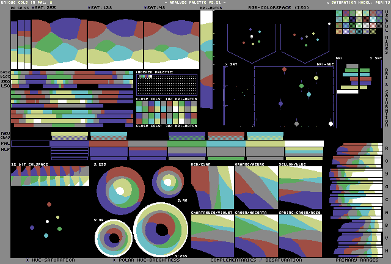Click the Saturation Model Purity label
Image resolution: width=391 pixels, height=264 pixels.
pyautogui.click(x=358, y=3)
